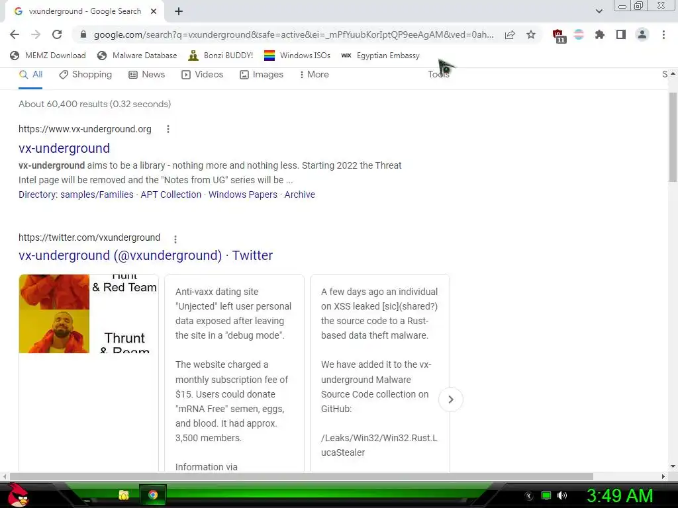Toggle the browser side panel
The image size is (678, 508).
[621, 34]
